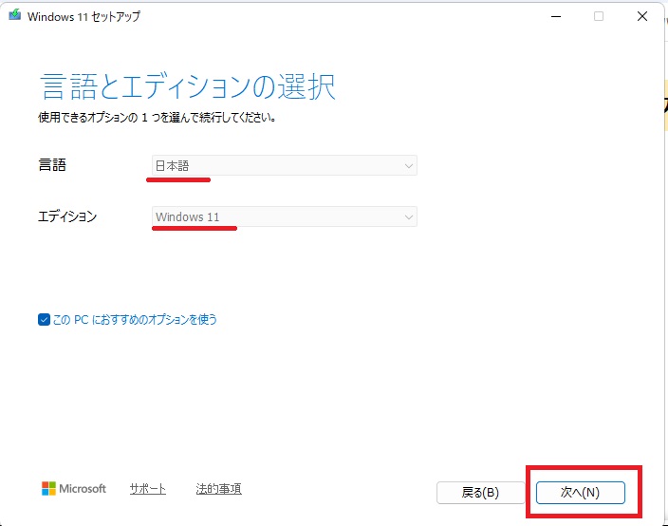Maximize the setup window

coord(599,16)
